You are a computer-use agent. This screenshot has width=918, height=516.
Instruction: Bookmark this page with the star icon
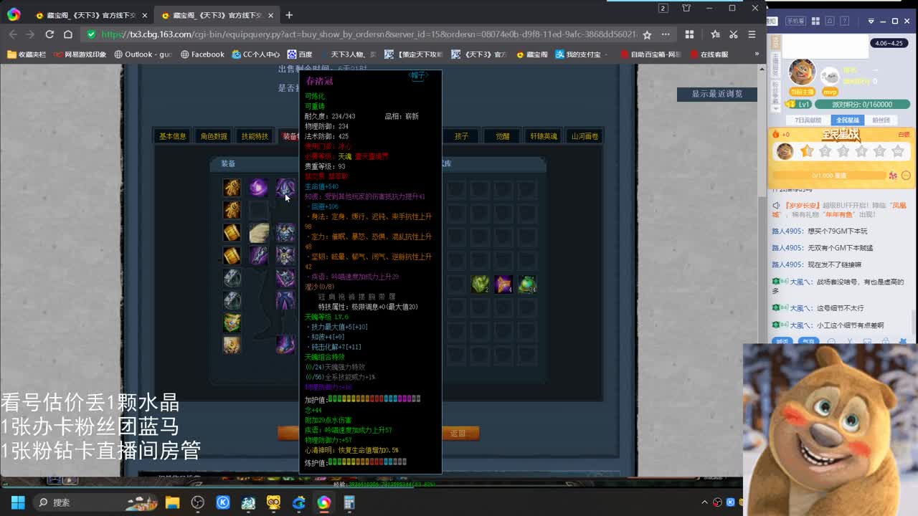[647, 34]
